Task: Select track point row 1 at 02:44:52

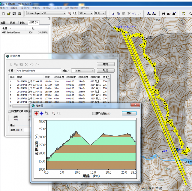Action: pos(58,81)
